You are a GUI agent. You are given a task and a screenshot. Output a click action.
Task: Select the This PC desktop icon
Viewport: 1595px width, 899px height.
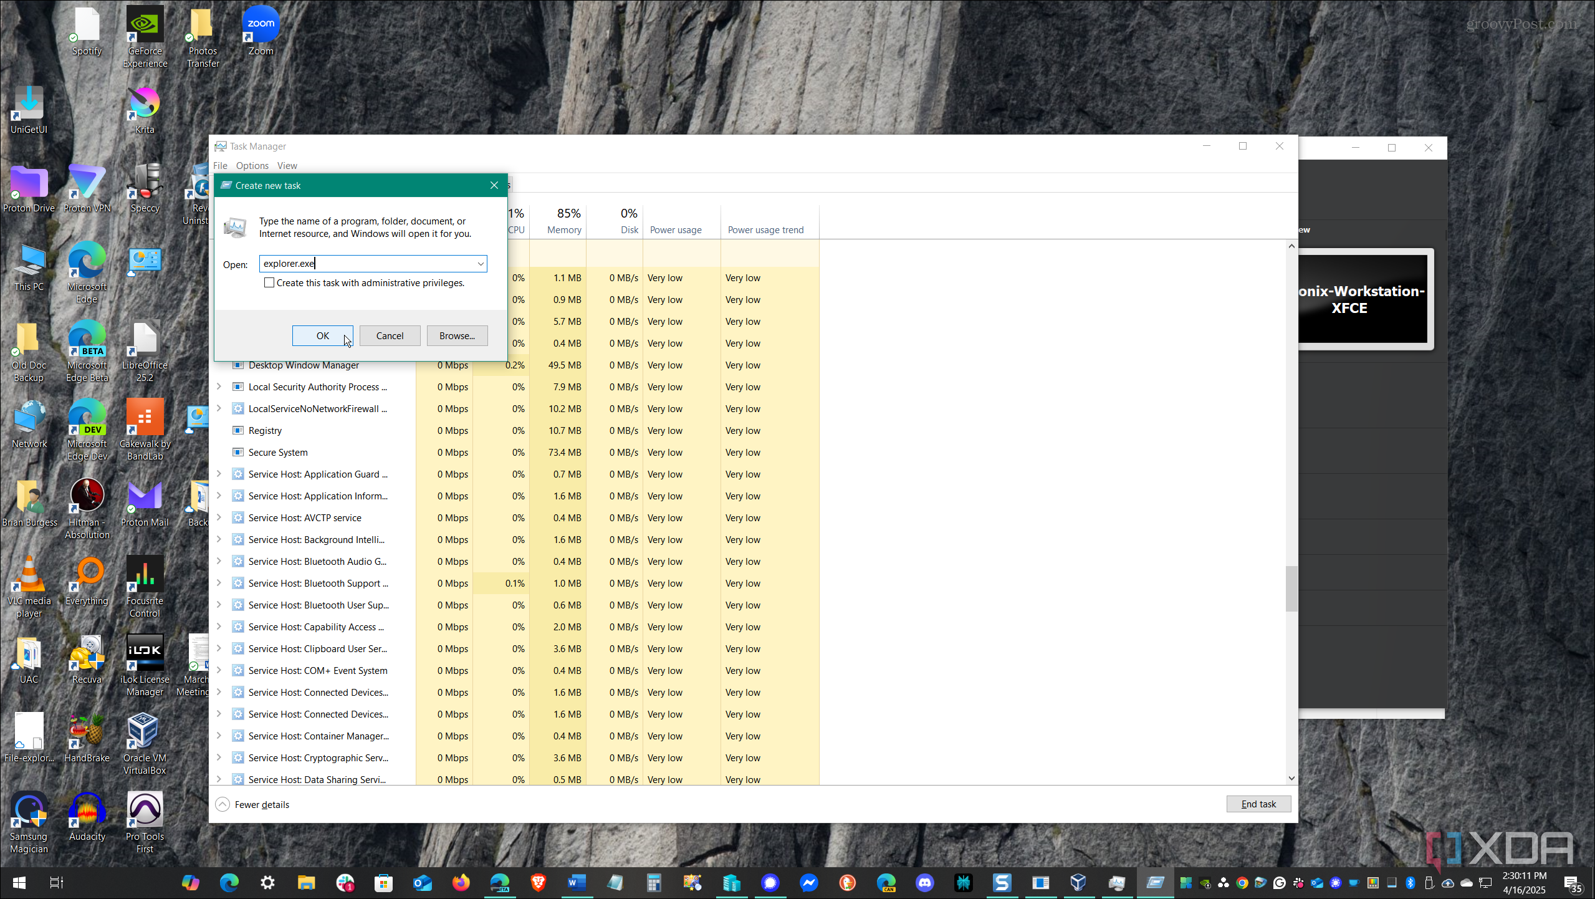click(29, 267)
